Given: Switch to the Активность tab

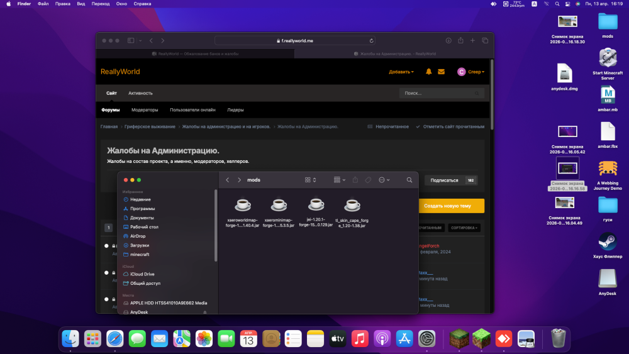Looking at the screenshot, I should coord(140,93).
